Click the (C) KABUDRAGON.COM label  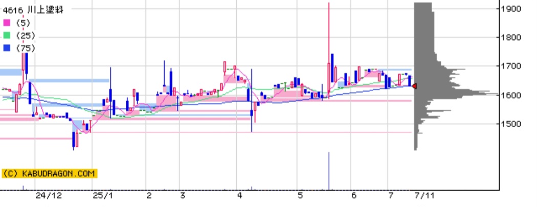49,173
